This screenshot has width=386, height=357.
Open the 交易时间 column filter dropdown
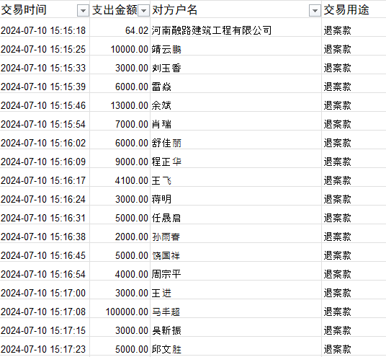[x=83, y=11]
